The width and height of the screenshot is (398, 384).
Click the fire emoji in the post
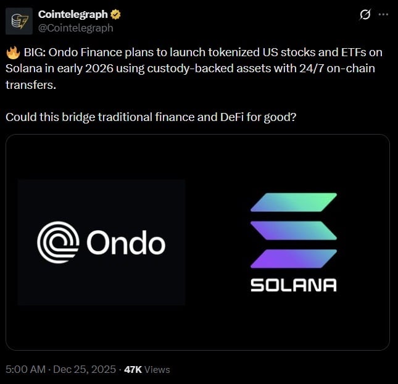point(12,52)
